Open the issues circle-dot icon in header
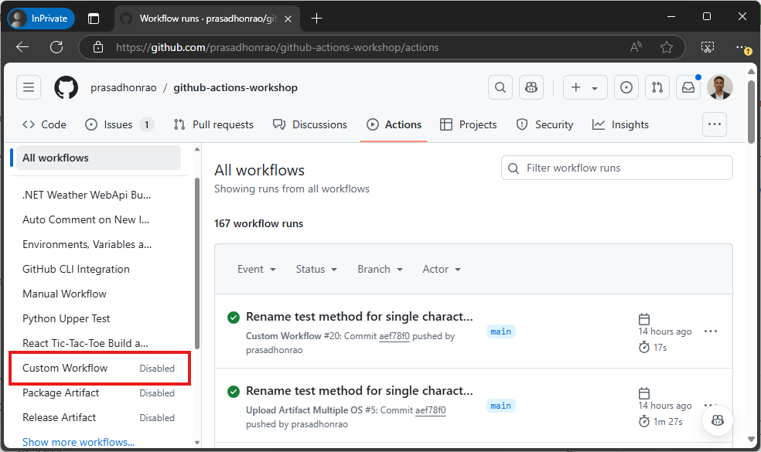Screen dimensions: 761x452 [626, 87]
